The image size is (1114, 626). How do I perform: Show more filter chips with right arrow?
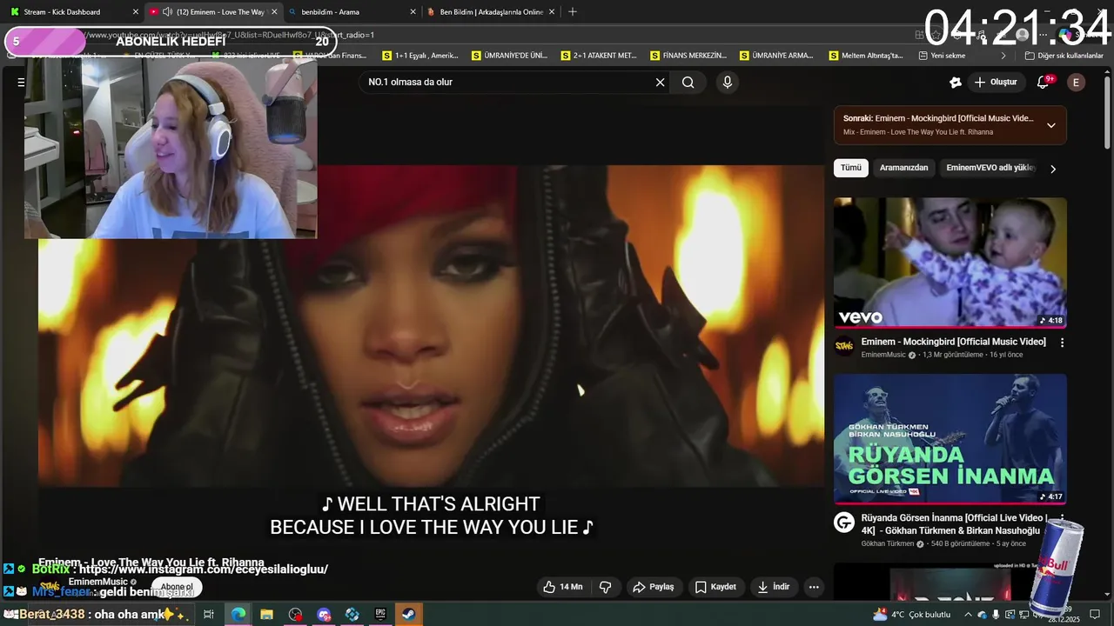[1052, 169]
